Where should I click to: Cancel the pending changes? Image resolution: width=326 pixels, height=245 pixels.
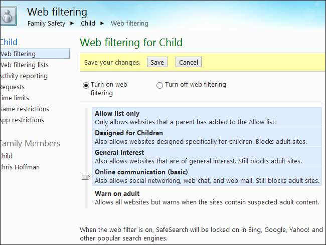[x=189, y=62]
